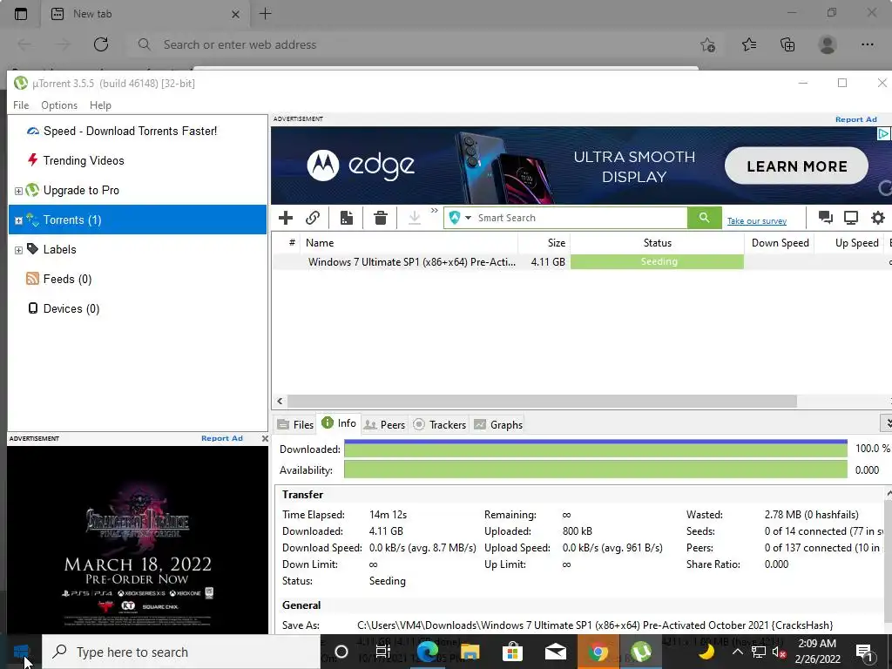Screen dimensions: 892x669
Task: Click the Remove Torrent trash icon
Action: (x=381, y=218)
